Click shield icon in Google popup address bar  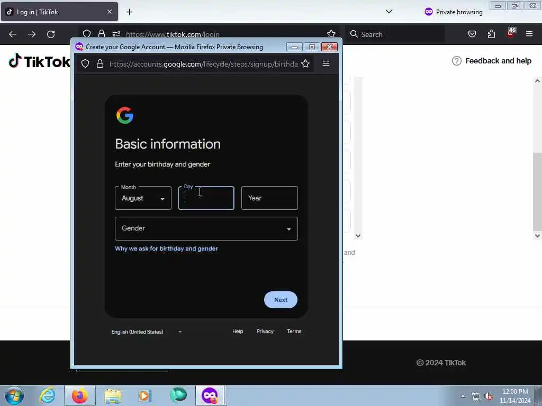click(85, 63)
